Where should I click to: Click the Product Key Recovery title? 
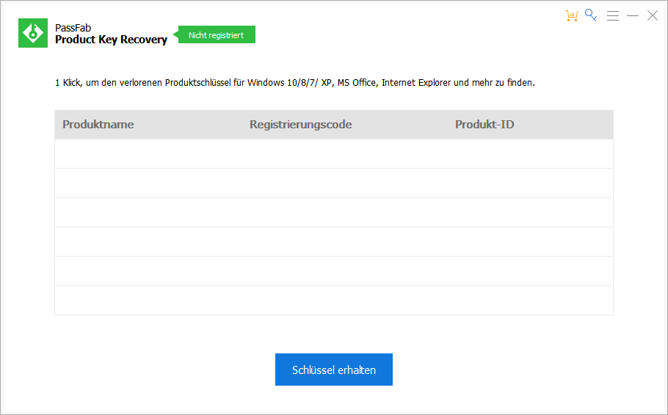click(111, 40)
